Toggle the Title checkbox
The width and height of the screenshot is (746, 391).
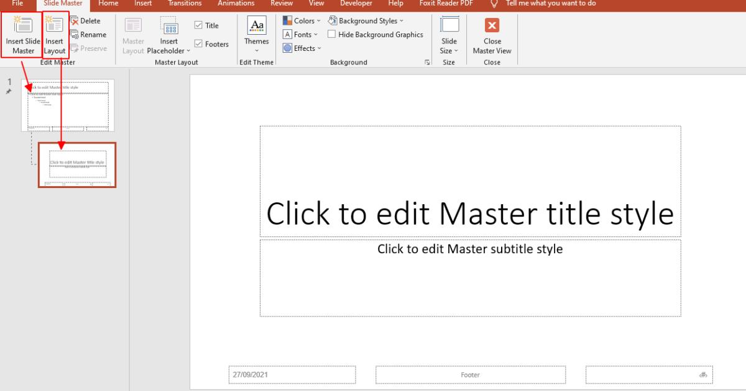[x=199, y=25]
